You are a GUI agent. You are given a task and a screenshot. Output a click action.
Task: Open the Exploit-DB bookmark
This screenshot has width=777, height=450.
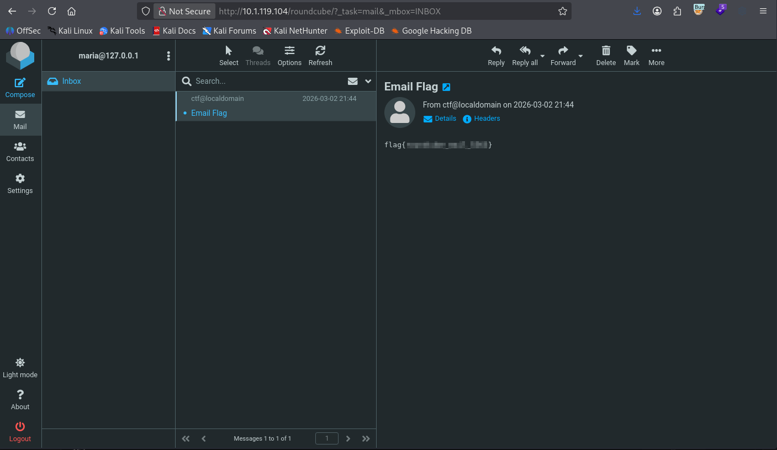359,31
